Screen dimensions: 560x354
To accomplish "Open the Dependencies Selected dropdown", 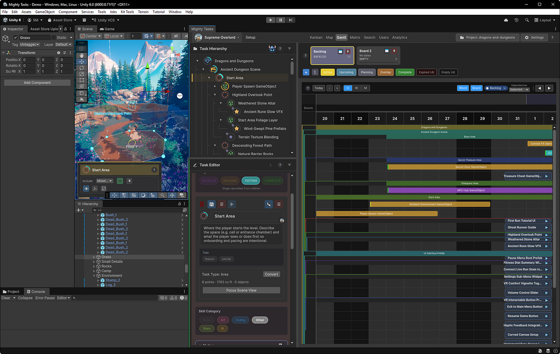I will [519, 89].
